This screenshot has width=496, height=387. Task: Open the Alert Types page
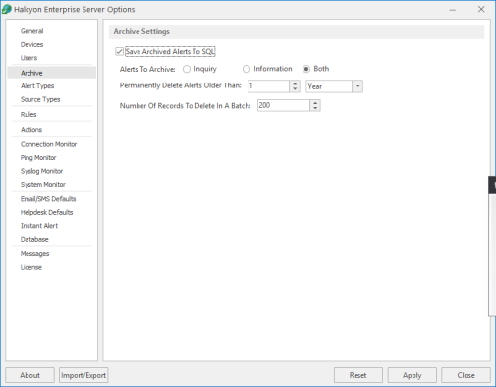pyautogui.click(x=37, y=86)
